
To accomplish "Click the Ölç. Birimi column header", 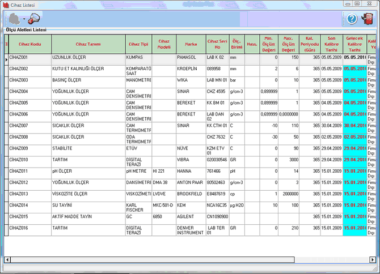I will [237, 44].
